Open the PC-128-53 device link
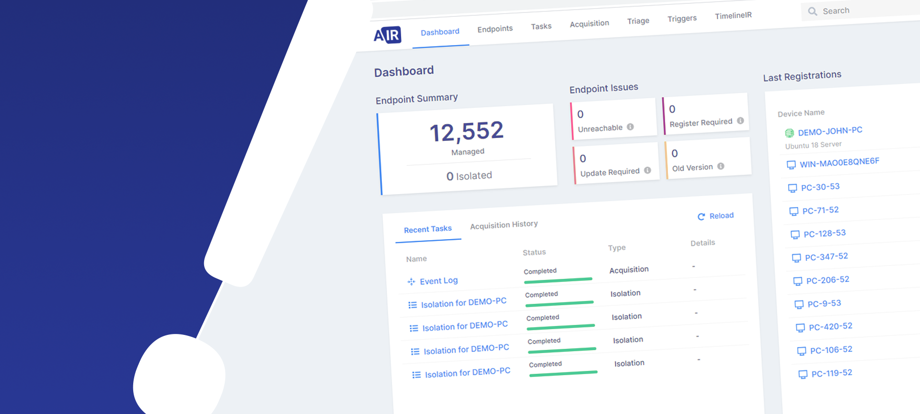Image resolution: width=920 pixels, height=414 pixels. tap(825, 233)
